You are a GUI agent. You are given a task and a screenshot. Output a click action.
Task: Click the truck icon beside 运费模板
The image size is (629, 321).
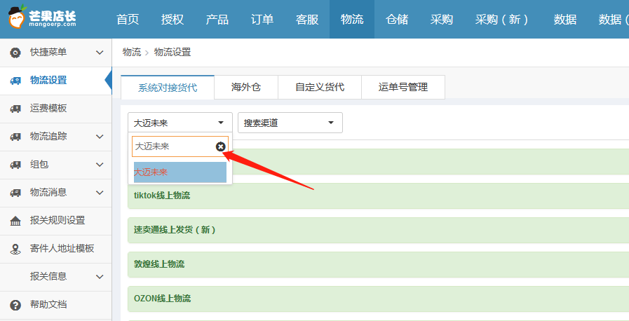coord(15,109)
